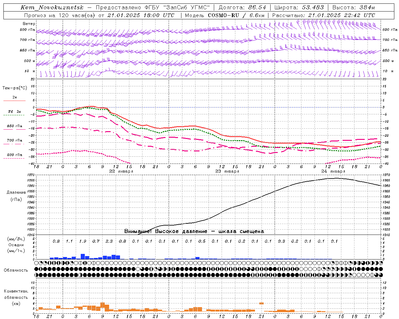
Task: Click the 1.9 precipitation amount value
Action: (83, 241)
